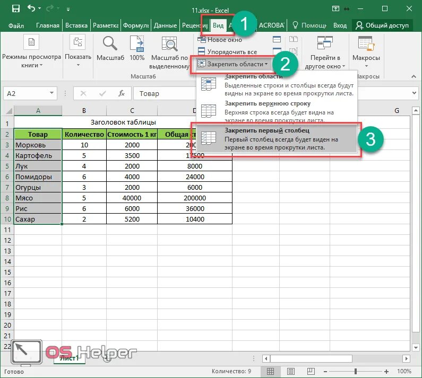Select column B header
The width and height of the screenshot is (422, 378).
click(x=84, y=110)
